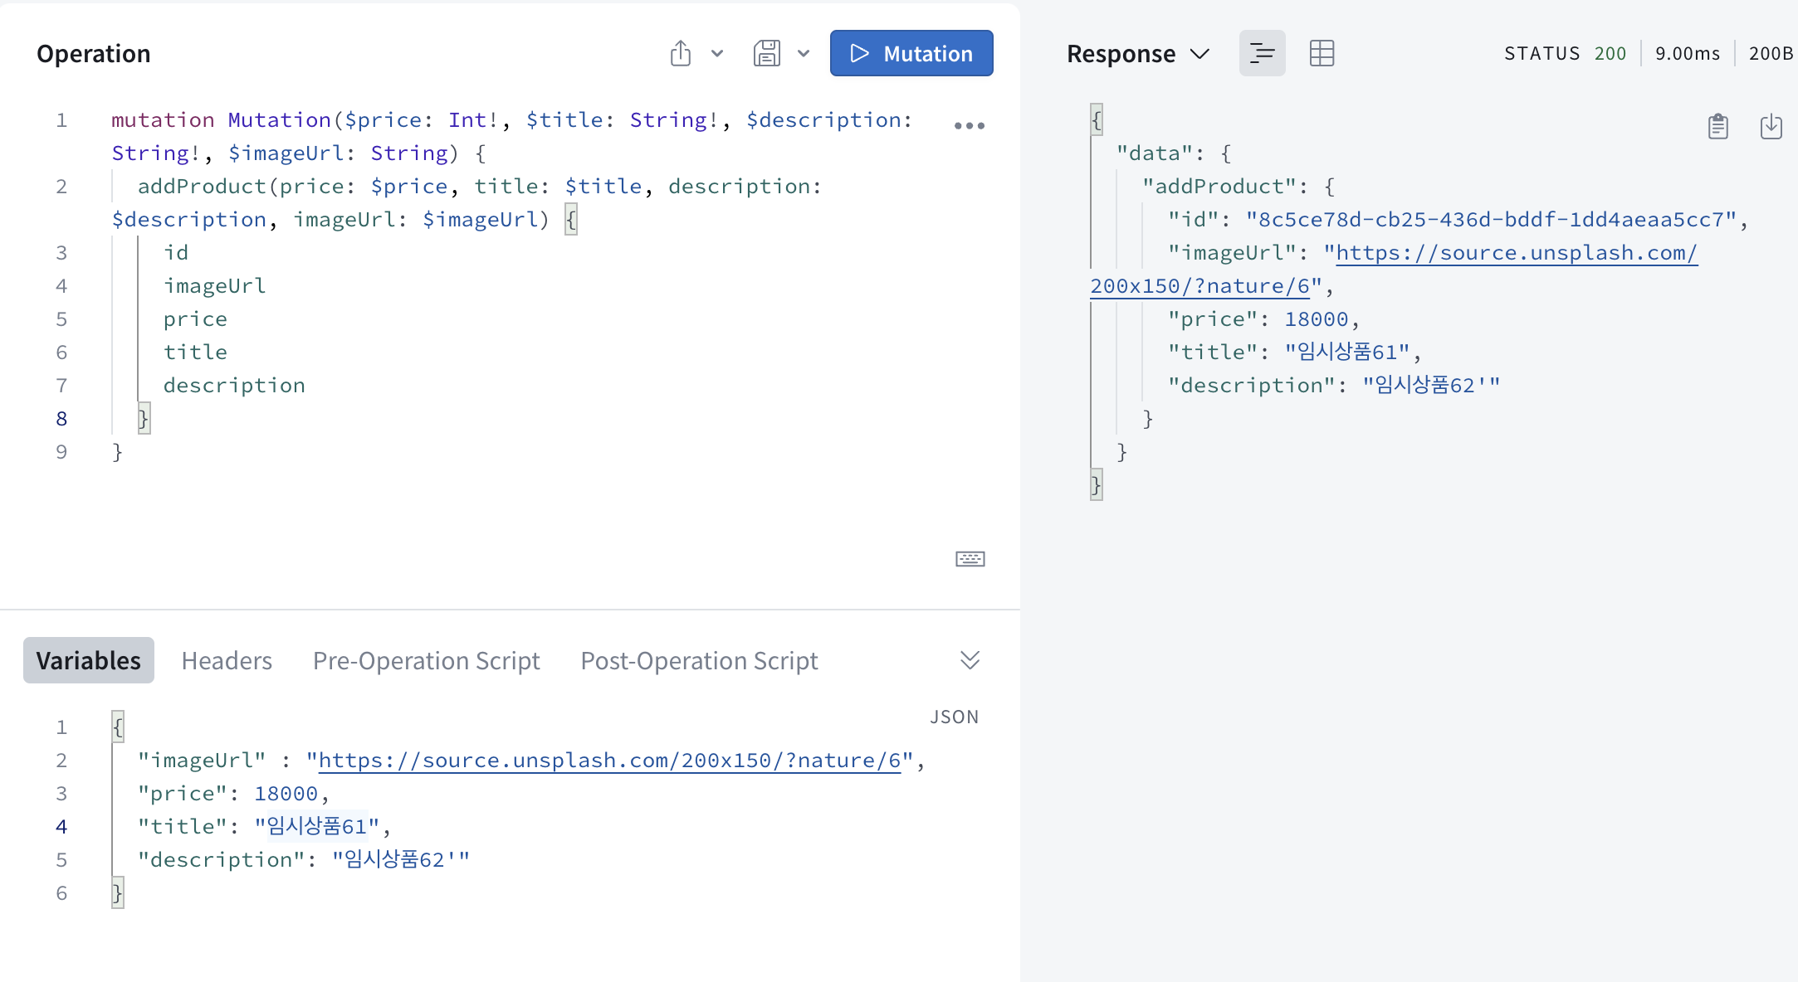The image size is (1798, 982).
Task: Copy response with the clipboard icon
Action: (x=1717, y=127)
